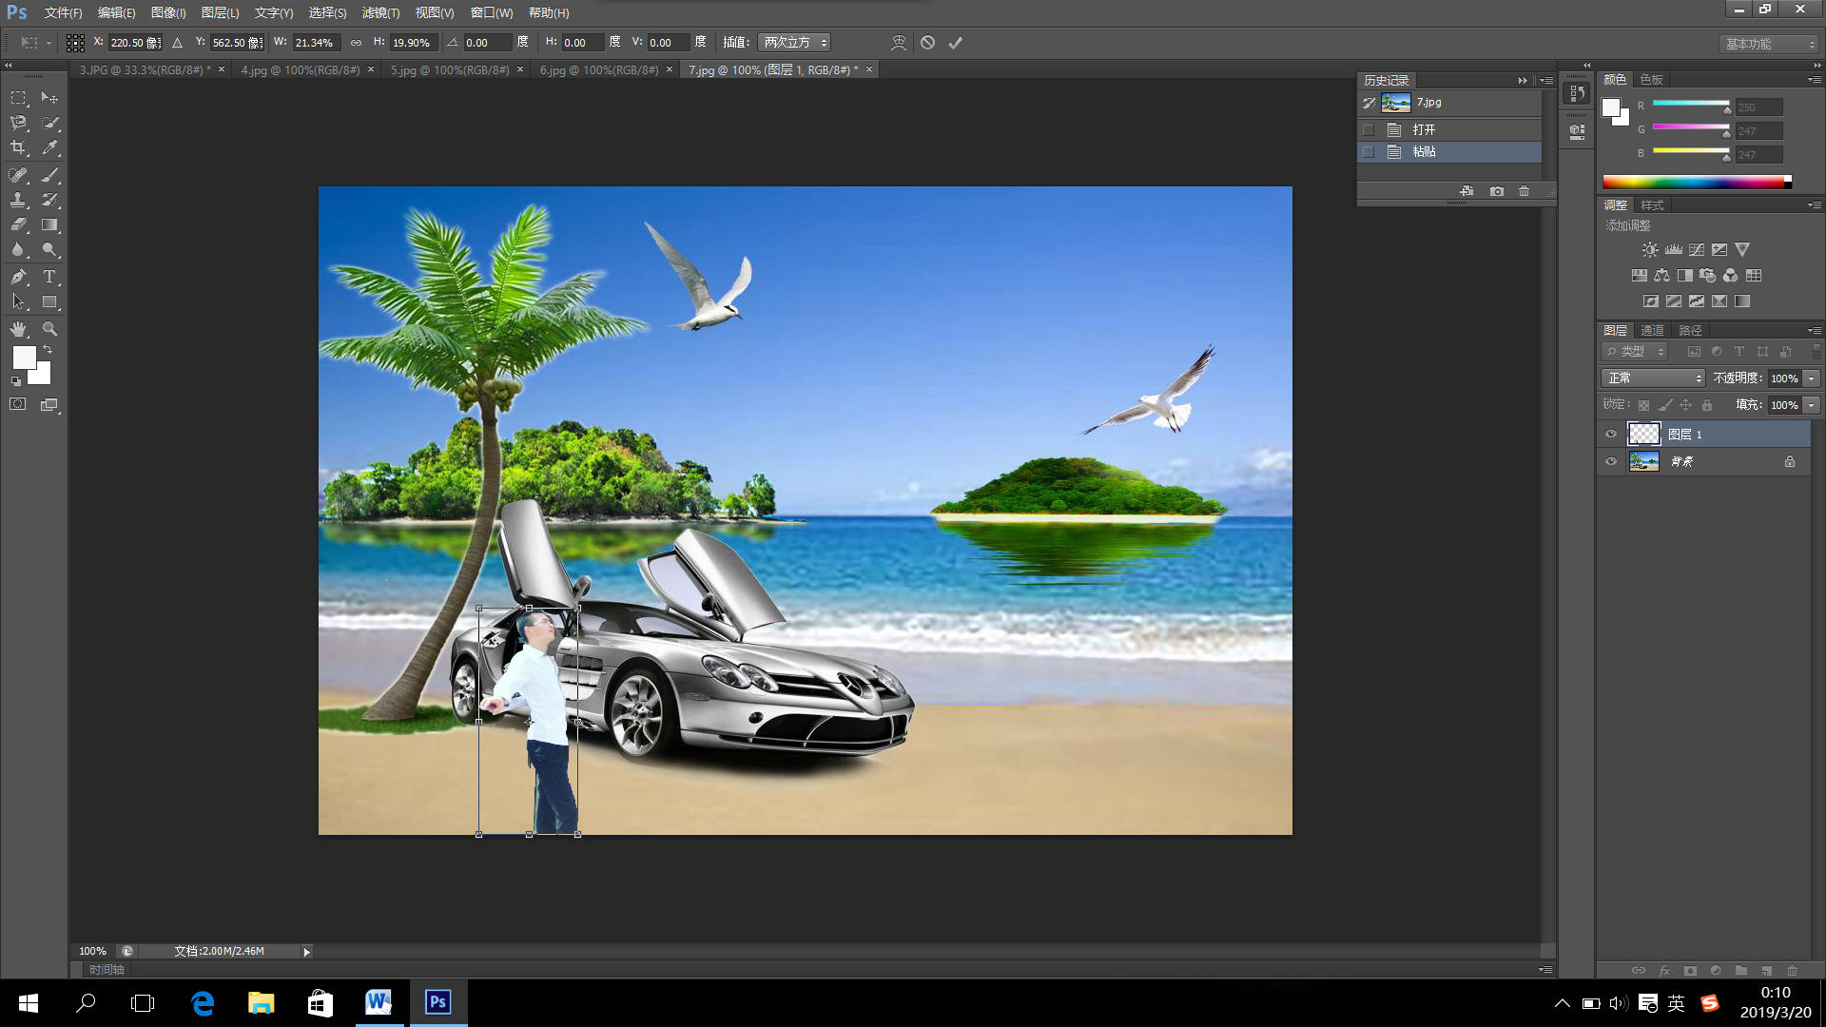Select the Blur tool
1826x1027 pixels.
coord(18,250)
